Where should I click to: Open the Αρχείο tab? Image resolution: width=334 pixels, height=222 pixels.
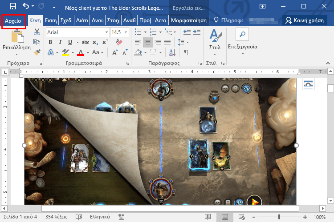(x=13, y=21)
